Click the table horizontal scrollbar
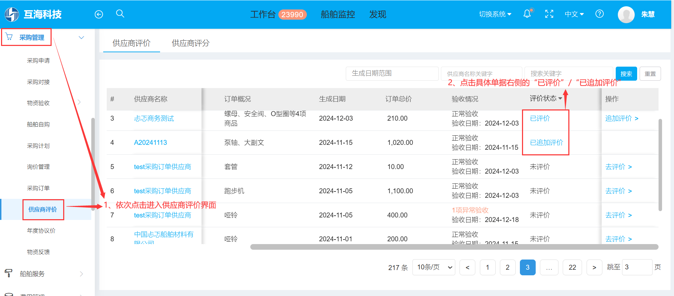Image resolution: width=674 pixels, height=296 pixels. point(454,247)
